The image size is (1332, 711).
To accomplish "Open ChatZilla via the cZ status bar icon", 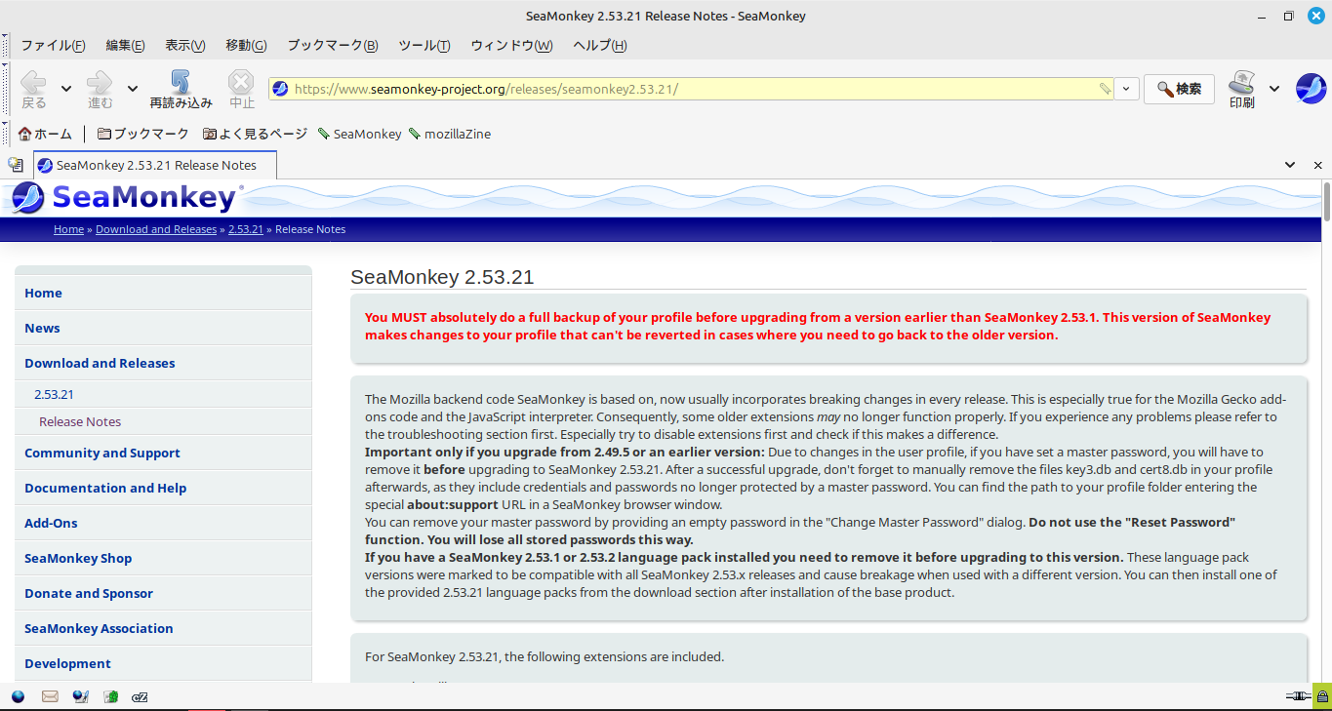I will pyautogui.click(x=140, y=696).
